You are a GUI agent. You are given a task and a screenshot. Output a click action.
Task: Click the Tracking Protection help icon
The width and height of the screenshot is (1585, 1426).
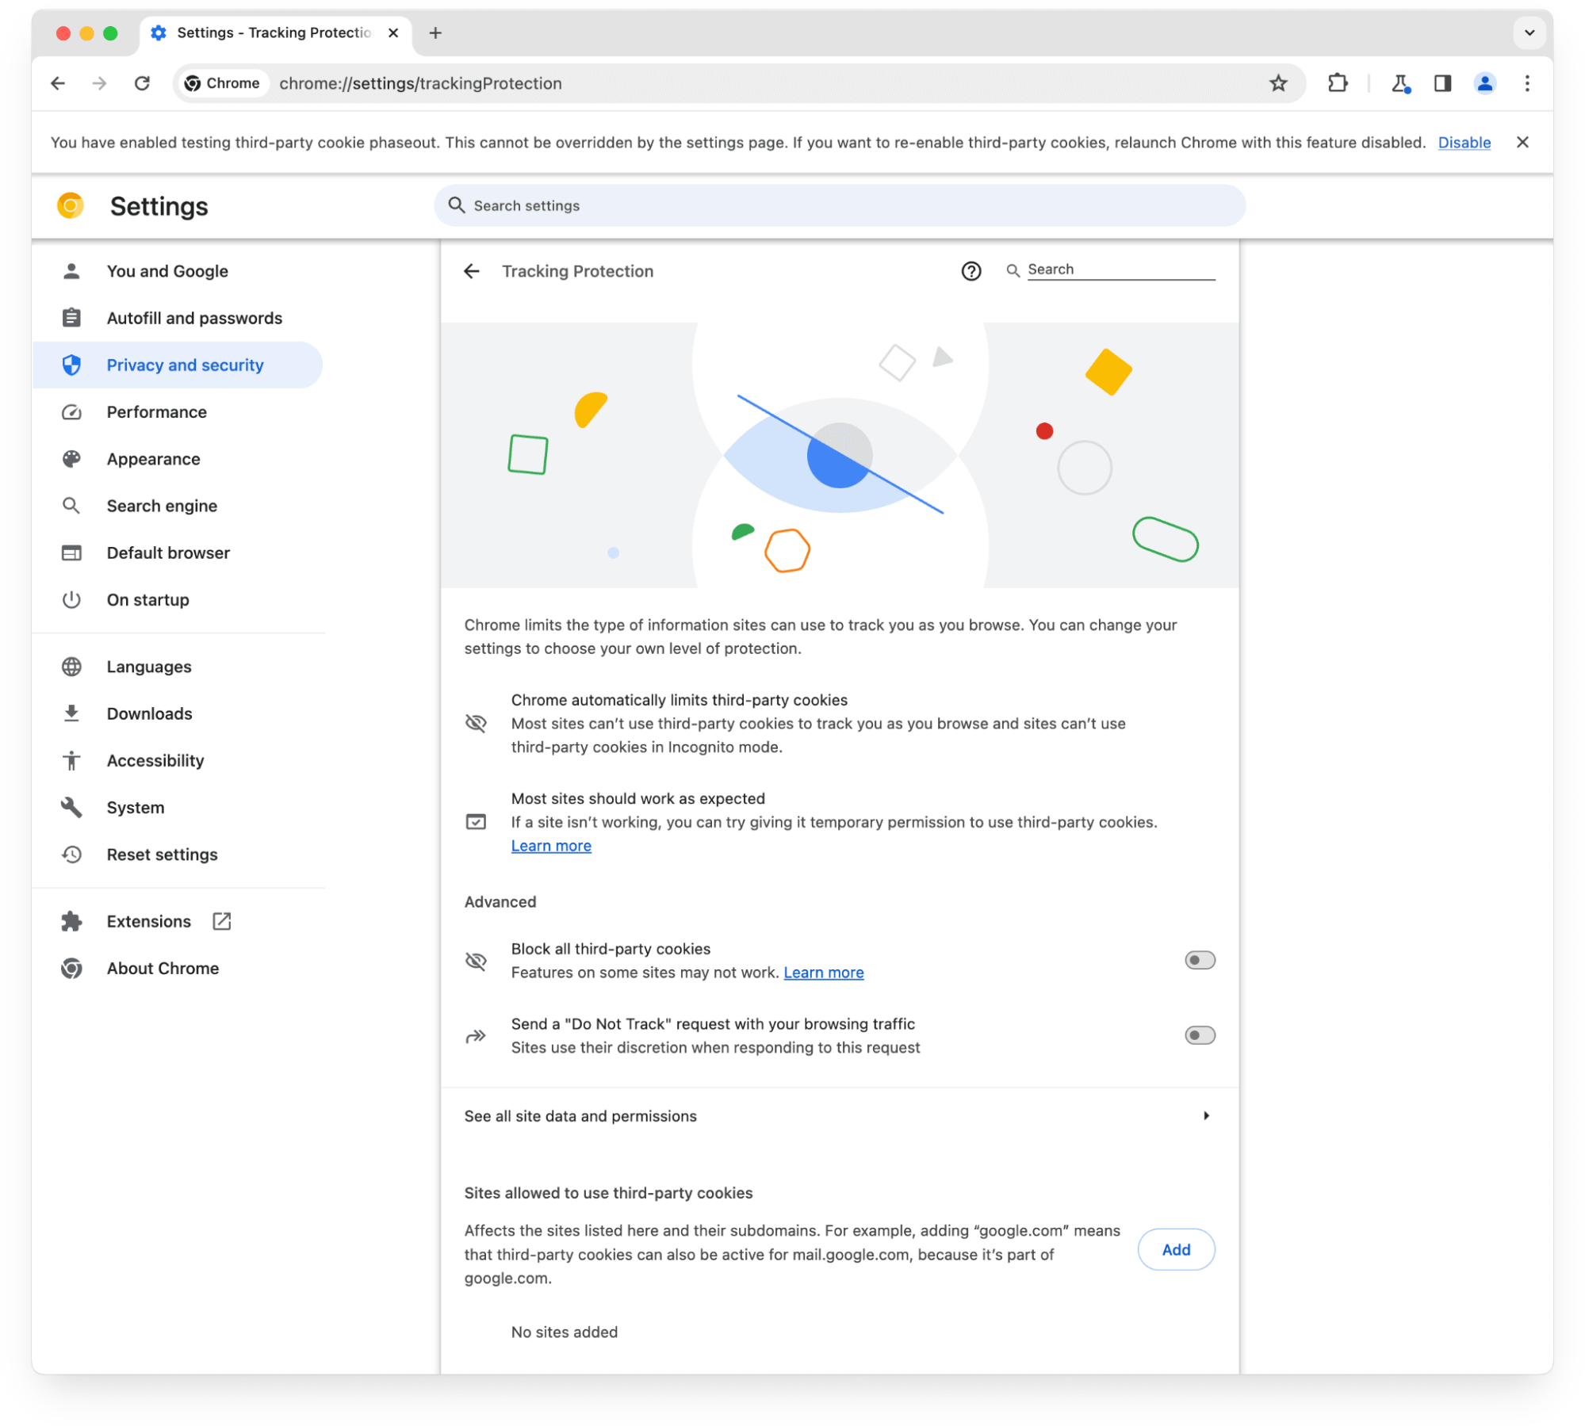[971, 270]
